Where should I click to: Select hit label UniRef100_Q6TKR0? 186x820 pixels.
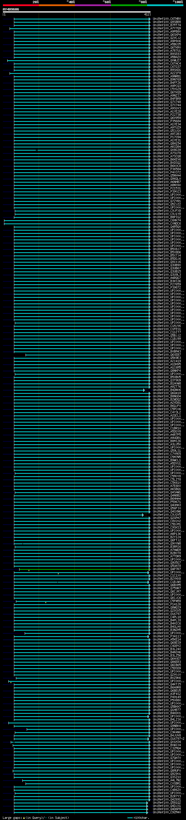[x=167, y=47]
